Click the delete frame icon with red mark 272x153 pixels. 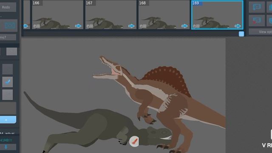click(257, 20)
